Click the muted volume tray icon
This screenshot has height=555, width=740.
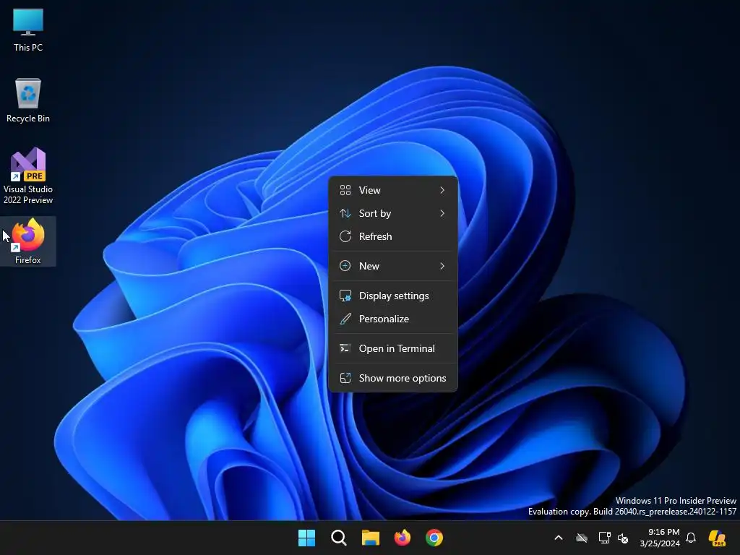click(623, 538)
